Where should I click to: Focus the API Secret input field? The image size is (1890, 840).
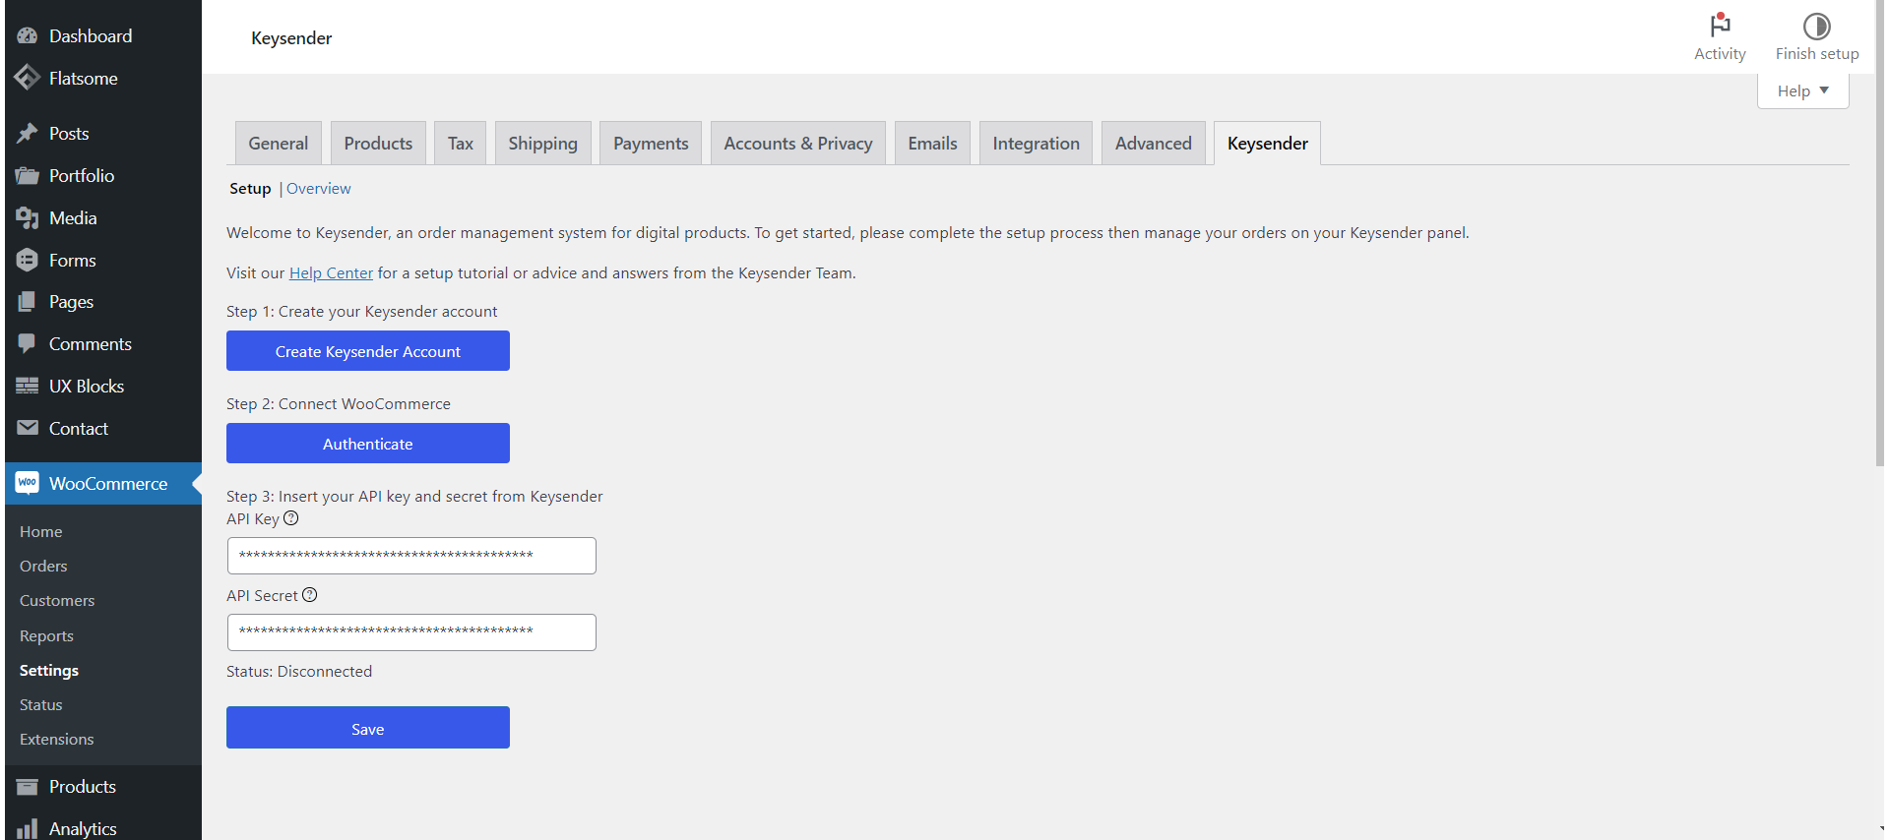[x=411, y=632]
